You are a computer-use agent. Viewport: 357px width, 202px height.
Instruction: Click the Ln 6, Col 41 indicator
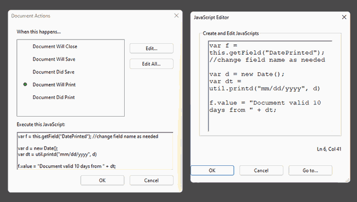coord(329,149)
